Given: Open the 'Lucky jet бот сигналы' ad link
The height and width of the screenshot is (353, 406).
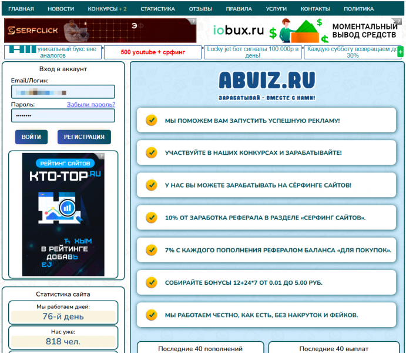Looking at the screenshot, I should click(253, 52).
